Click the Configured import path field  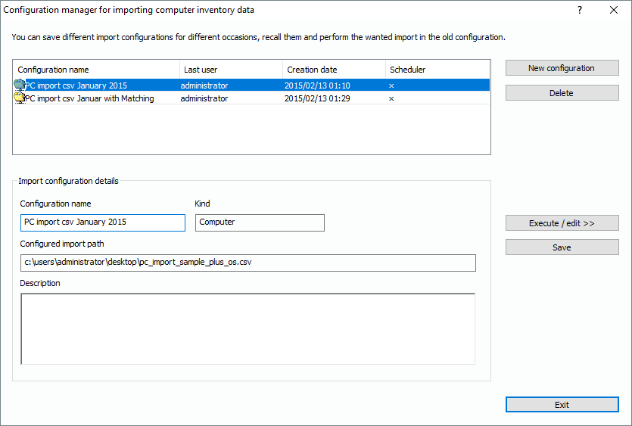248,263
